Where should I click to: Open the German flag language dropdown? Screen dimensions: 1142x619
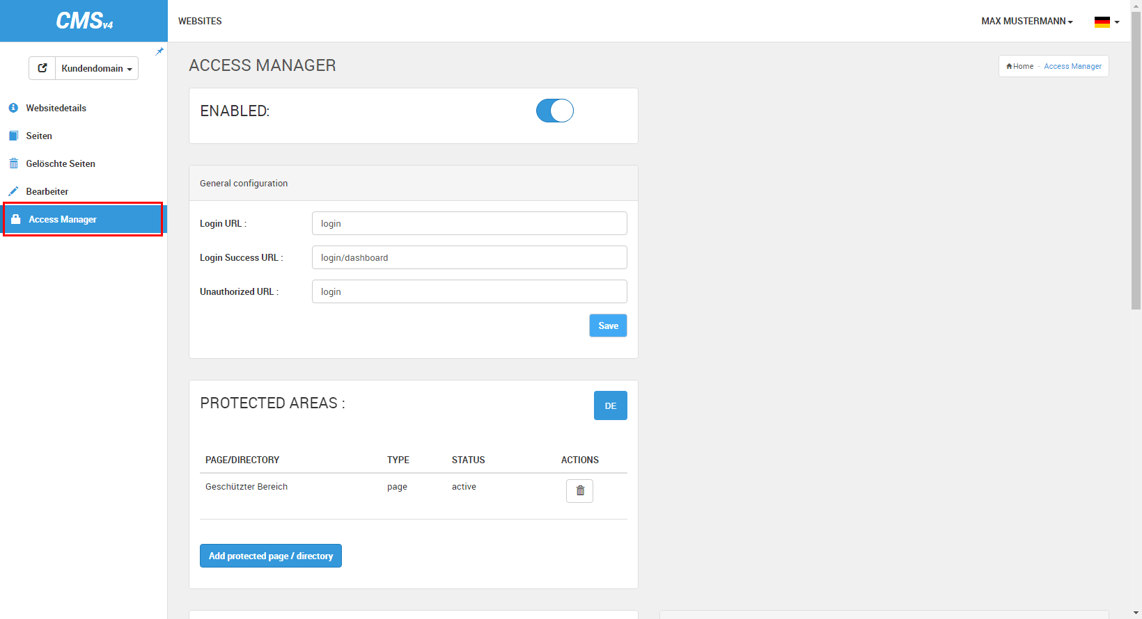click(x=1106, y=22)
